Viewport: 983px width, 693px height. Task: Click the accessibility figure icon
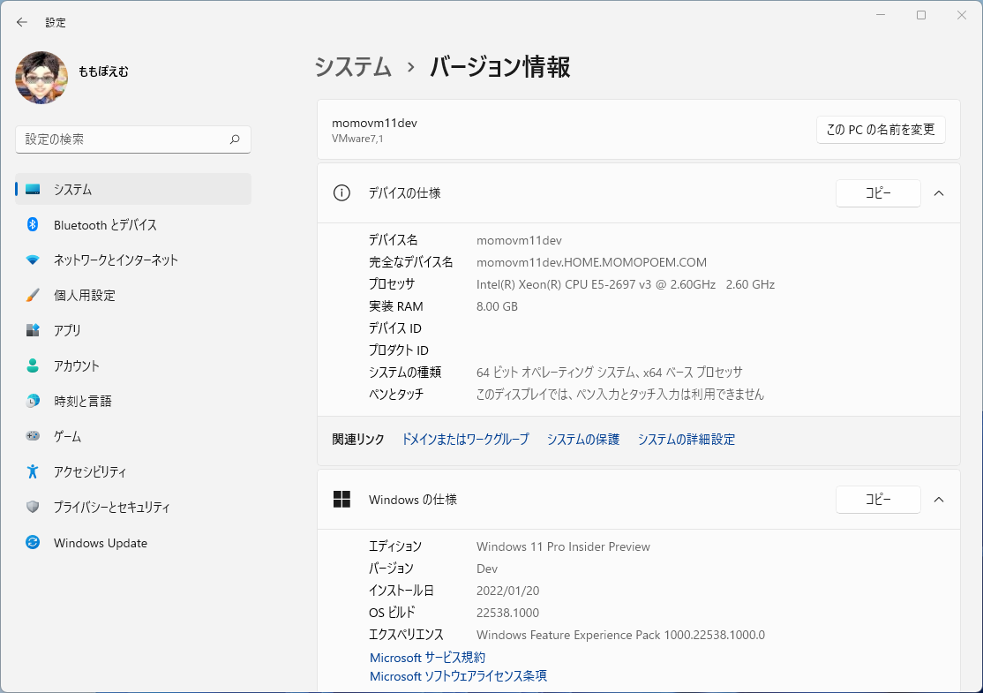coord(33,471)
